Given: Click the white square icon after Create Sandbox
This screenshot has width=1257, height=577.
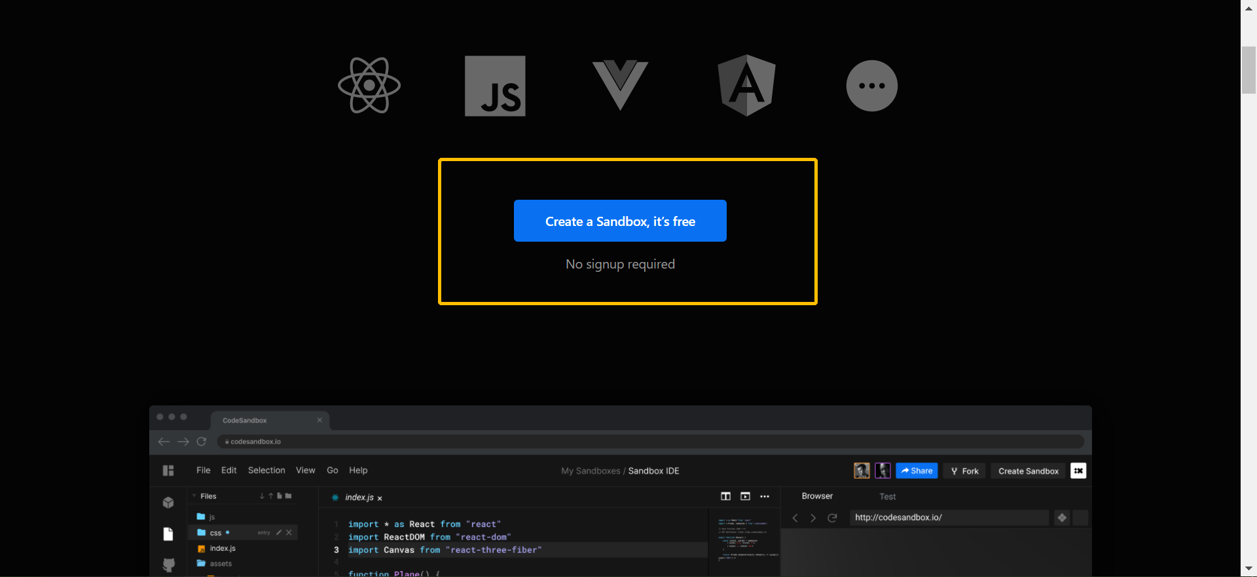Looking at the screenshot, I should coord(1078,470).
